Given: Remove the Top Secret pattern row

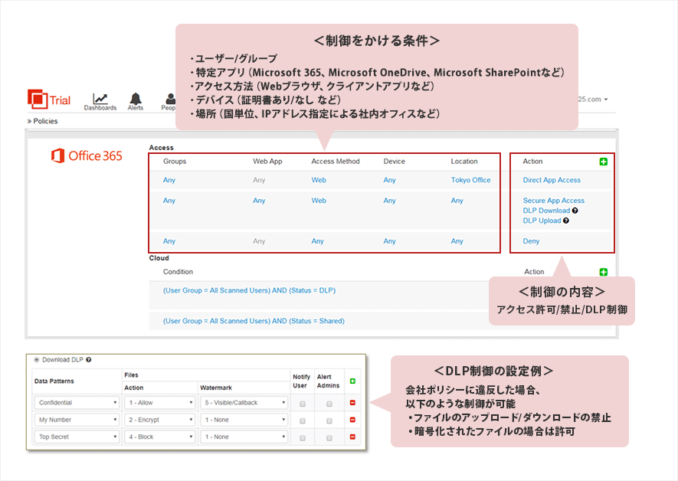Looking at the screenshot, I should [x=352, y=437].
